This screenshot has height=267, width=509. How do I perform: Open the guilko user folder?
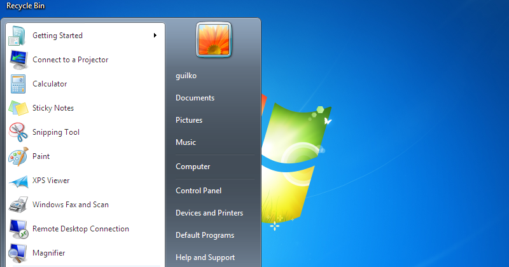186,76
